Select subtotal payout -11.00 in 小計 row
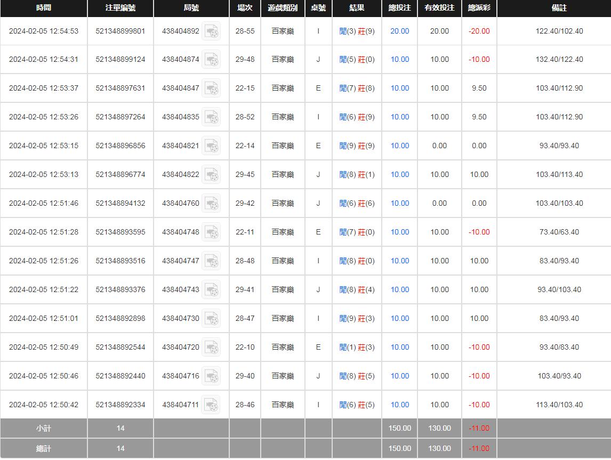This screenshot has width=611, height=460. click(479, 429)
